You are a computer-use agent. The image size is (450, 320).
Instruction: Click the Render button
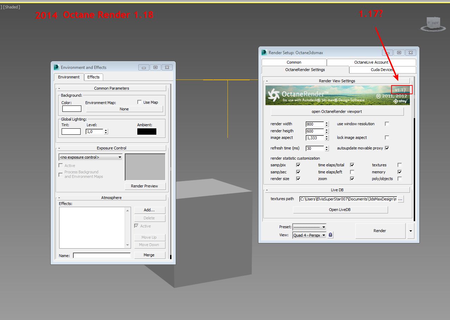point(380,231)
